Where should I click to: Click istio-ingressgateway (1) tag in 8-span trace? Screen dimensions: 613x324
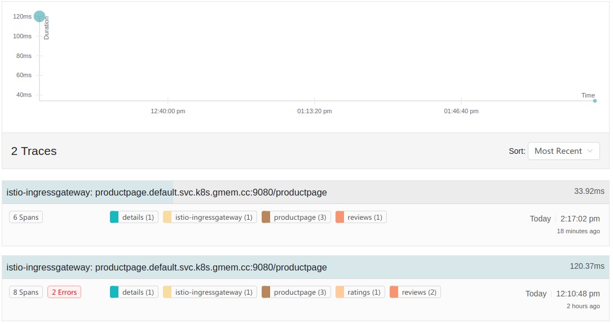pyautogui.click(x=210, y=292)
